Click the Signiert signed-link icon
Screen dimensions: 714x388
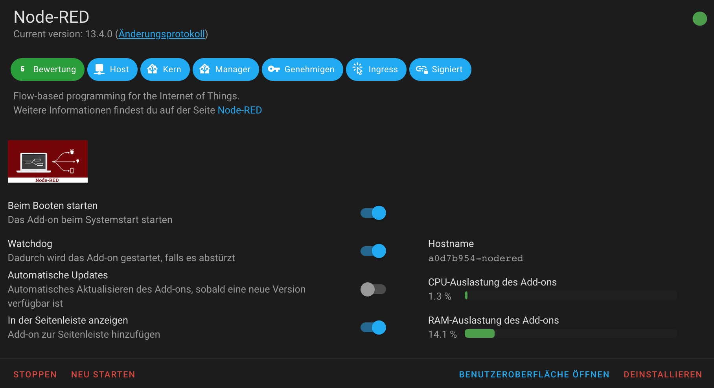click(421, 70)
